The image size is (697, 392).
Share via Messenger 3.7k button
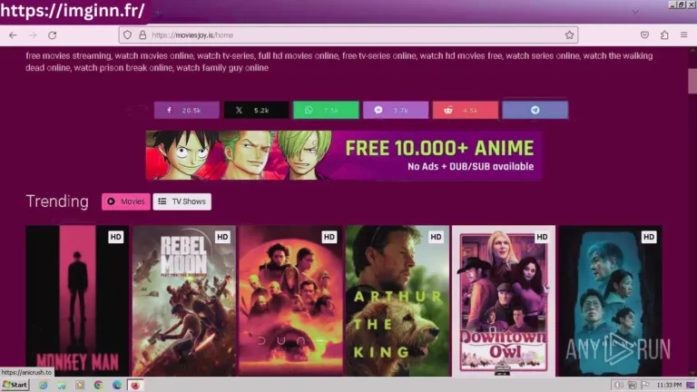(x=396, y=110)
